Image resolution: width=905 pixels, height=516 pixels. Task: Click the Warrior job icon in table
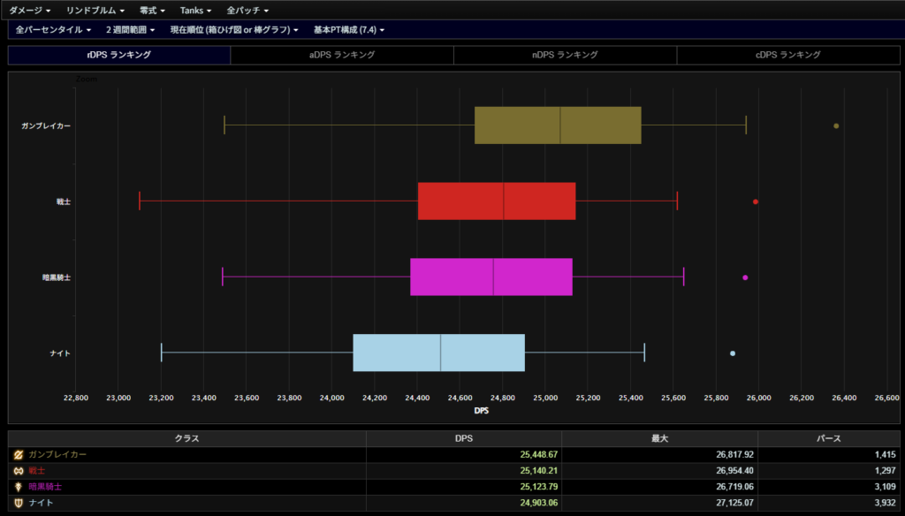click(18, 471)
